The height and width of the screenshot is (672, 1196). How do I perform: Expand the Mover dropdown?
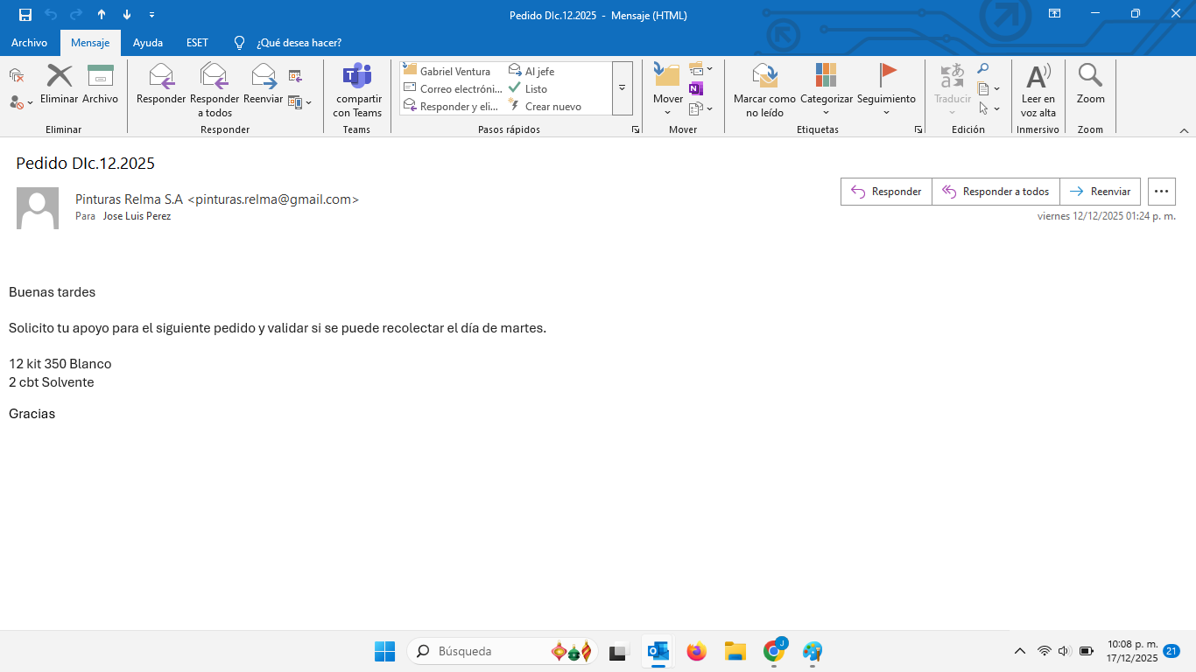coord(667,90)
